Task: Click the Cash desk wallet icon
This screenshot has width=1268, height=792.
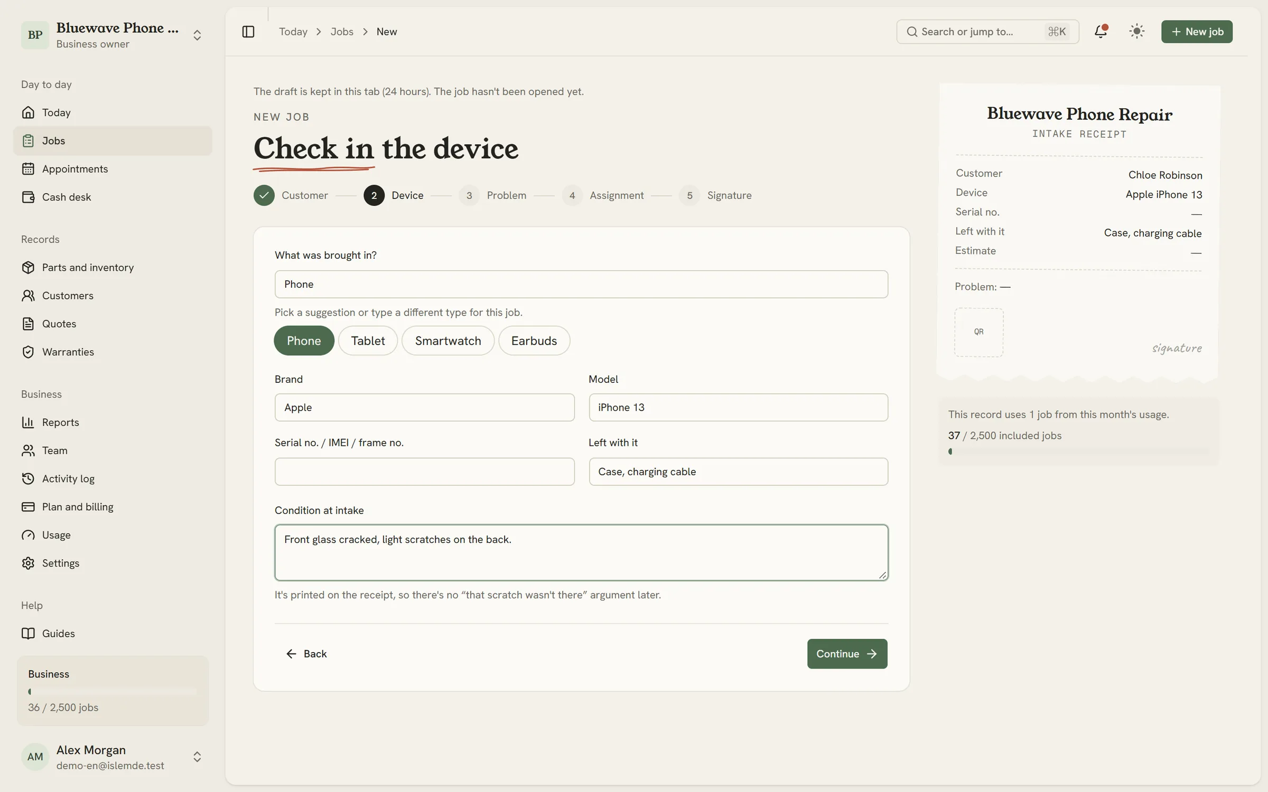Action: [28, 197]
